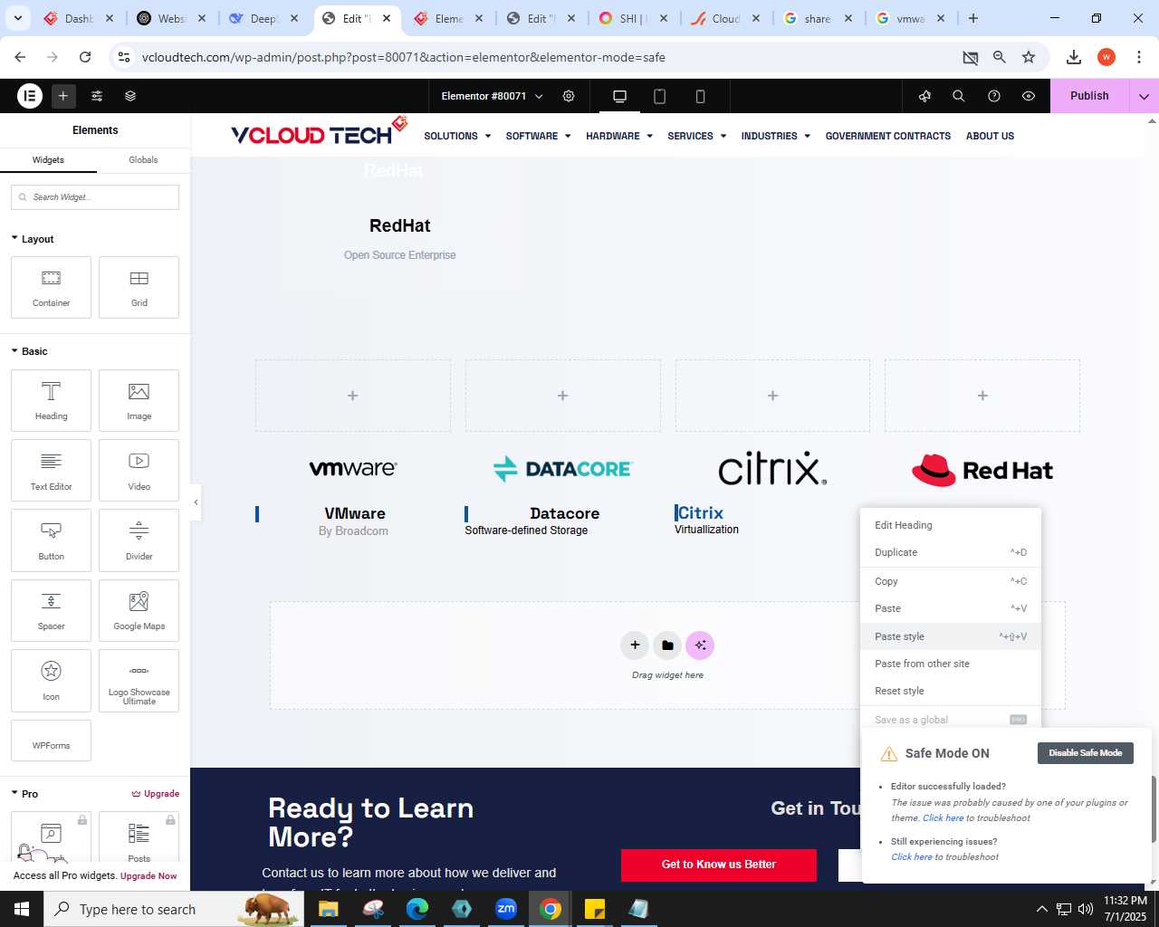This screenshot has height=927, width=1159.
Task: Click the first empty column plus placeholder
Action: [x=353, y=396]
